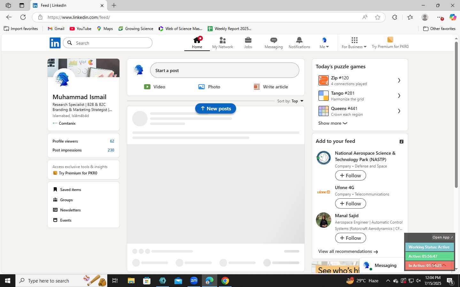Open the Edge Copilot icon

point(453,17)
